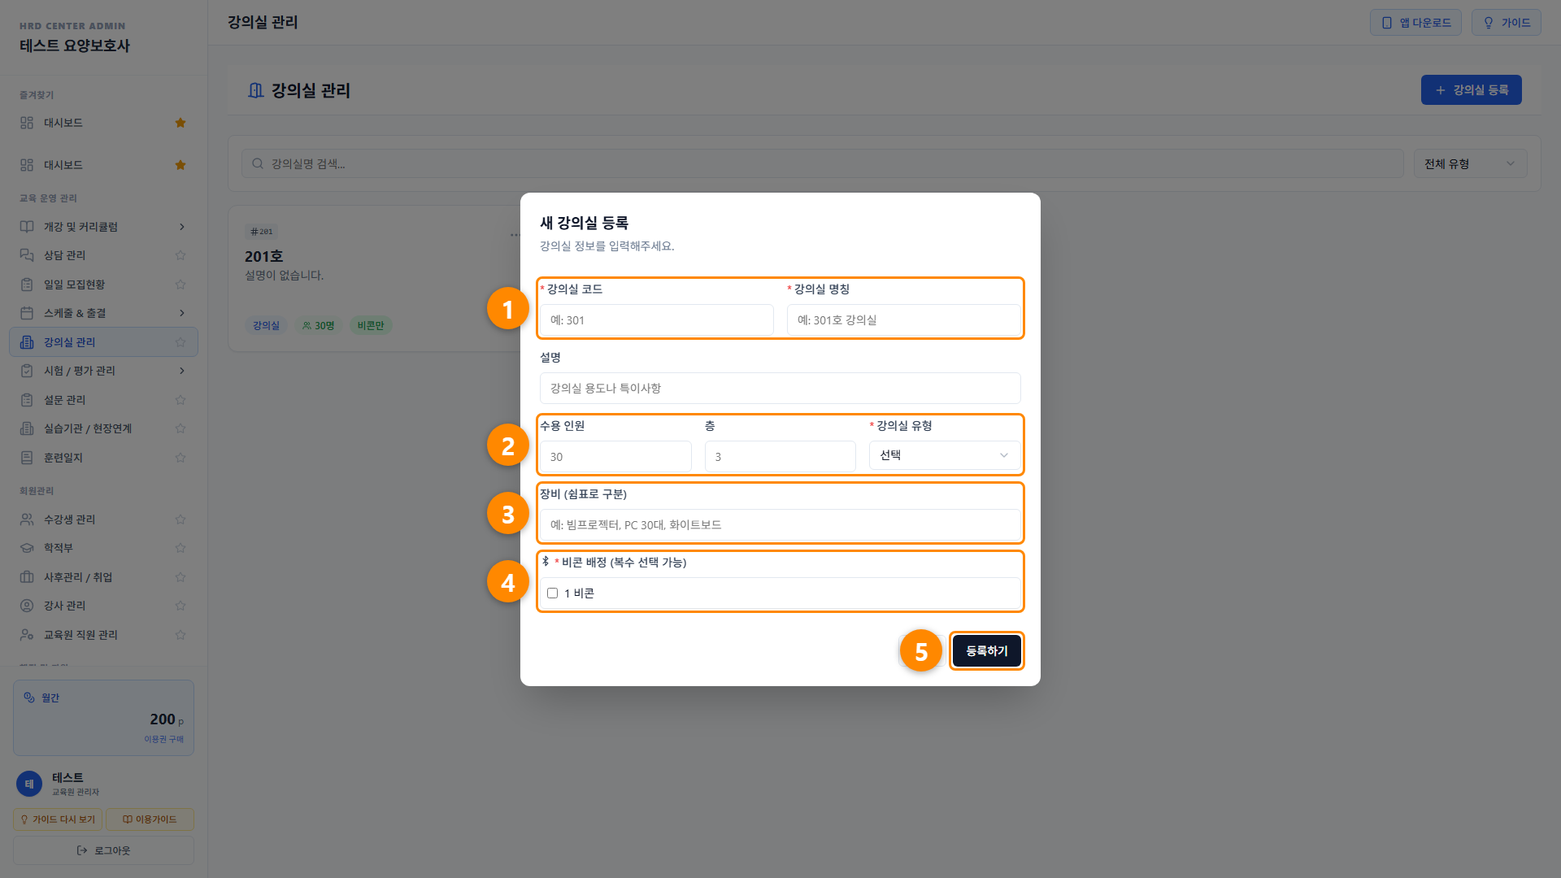Click the 강사 관리 person icon
The image size is (1561, 878).
click(x=27, y=606)
